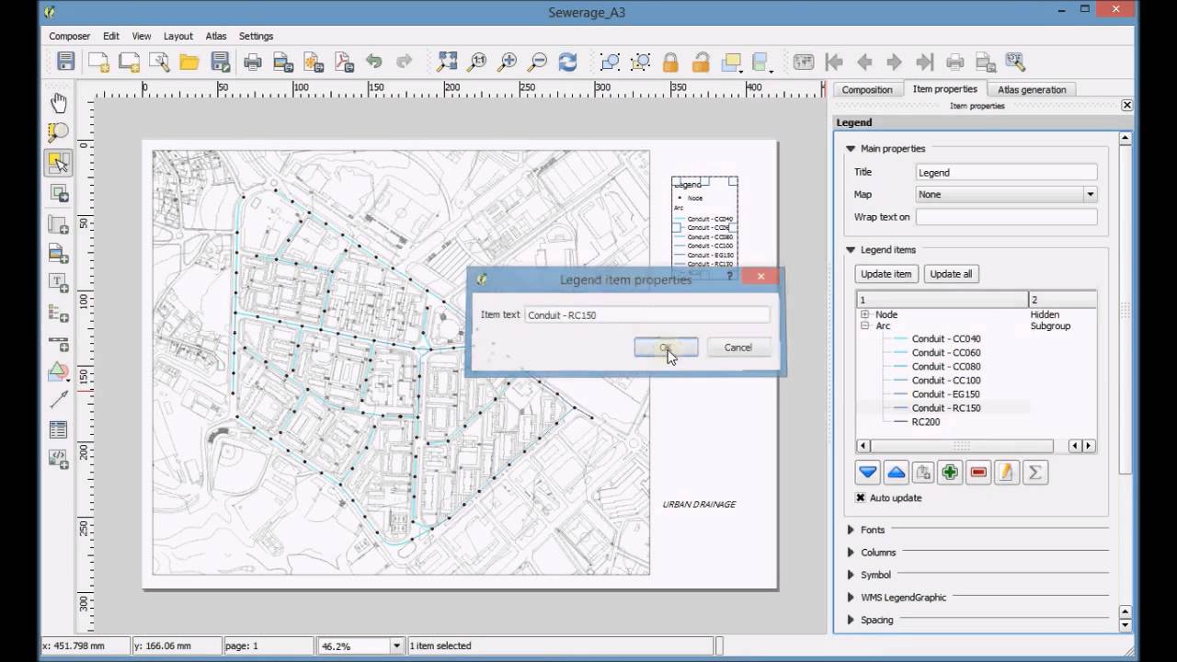This screenshot has width=1177, height=662.
Task: Duplicate the composer
Action: (x=129, y=62)
